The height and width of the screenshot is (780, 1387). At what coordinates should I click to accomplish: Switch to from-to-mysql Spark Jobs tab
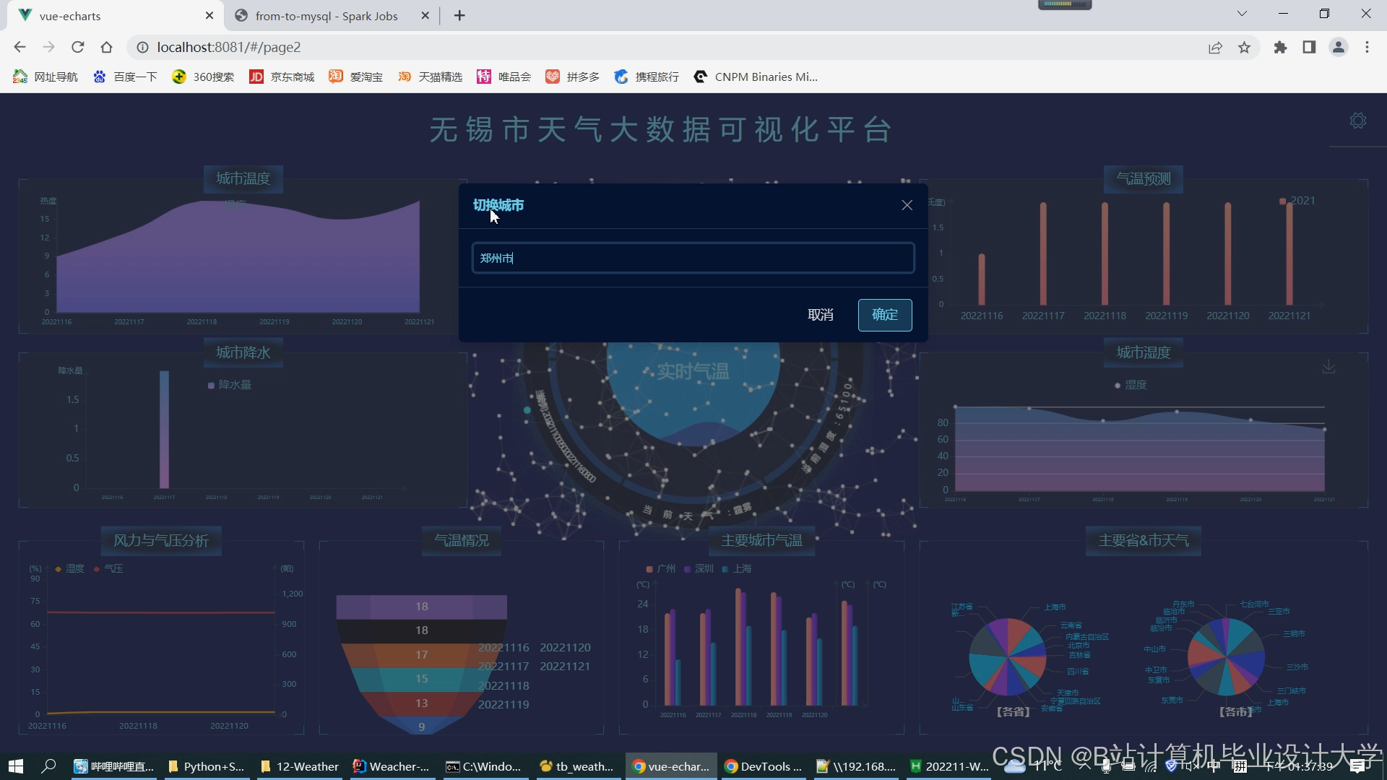[326, 16]
